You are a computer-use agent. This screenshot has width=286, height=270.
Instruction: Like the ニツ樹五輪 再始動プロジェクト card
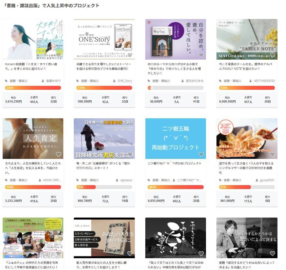click(201, 154)
